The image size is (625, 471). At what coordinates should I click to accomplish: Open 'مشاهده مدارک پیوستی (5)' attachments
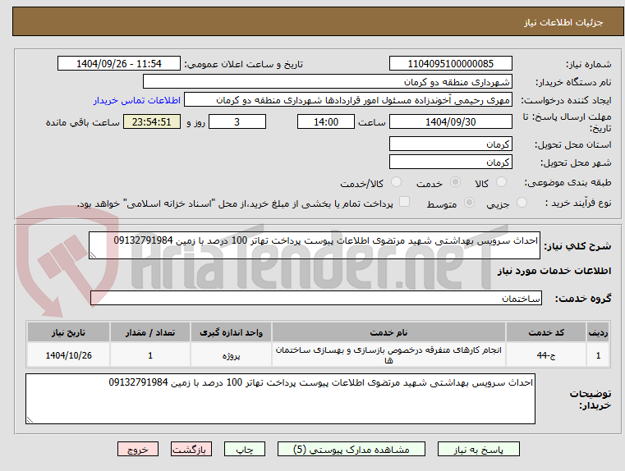[352, 449]
